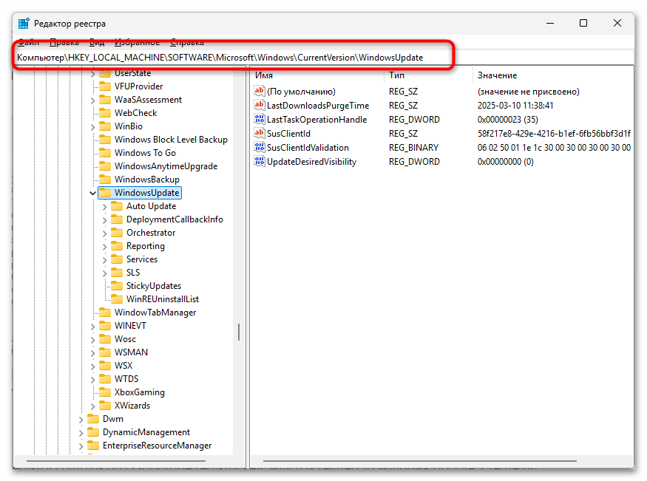
Task: Click the key tree horizontal scrollbar
Action: click(116, 461)
